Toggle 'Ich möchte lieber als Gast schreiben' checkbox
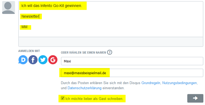205x105 pixels. (63, 98)
